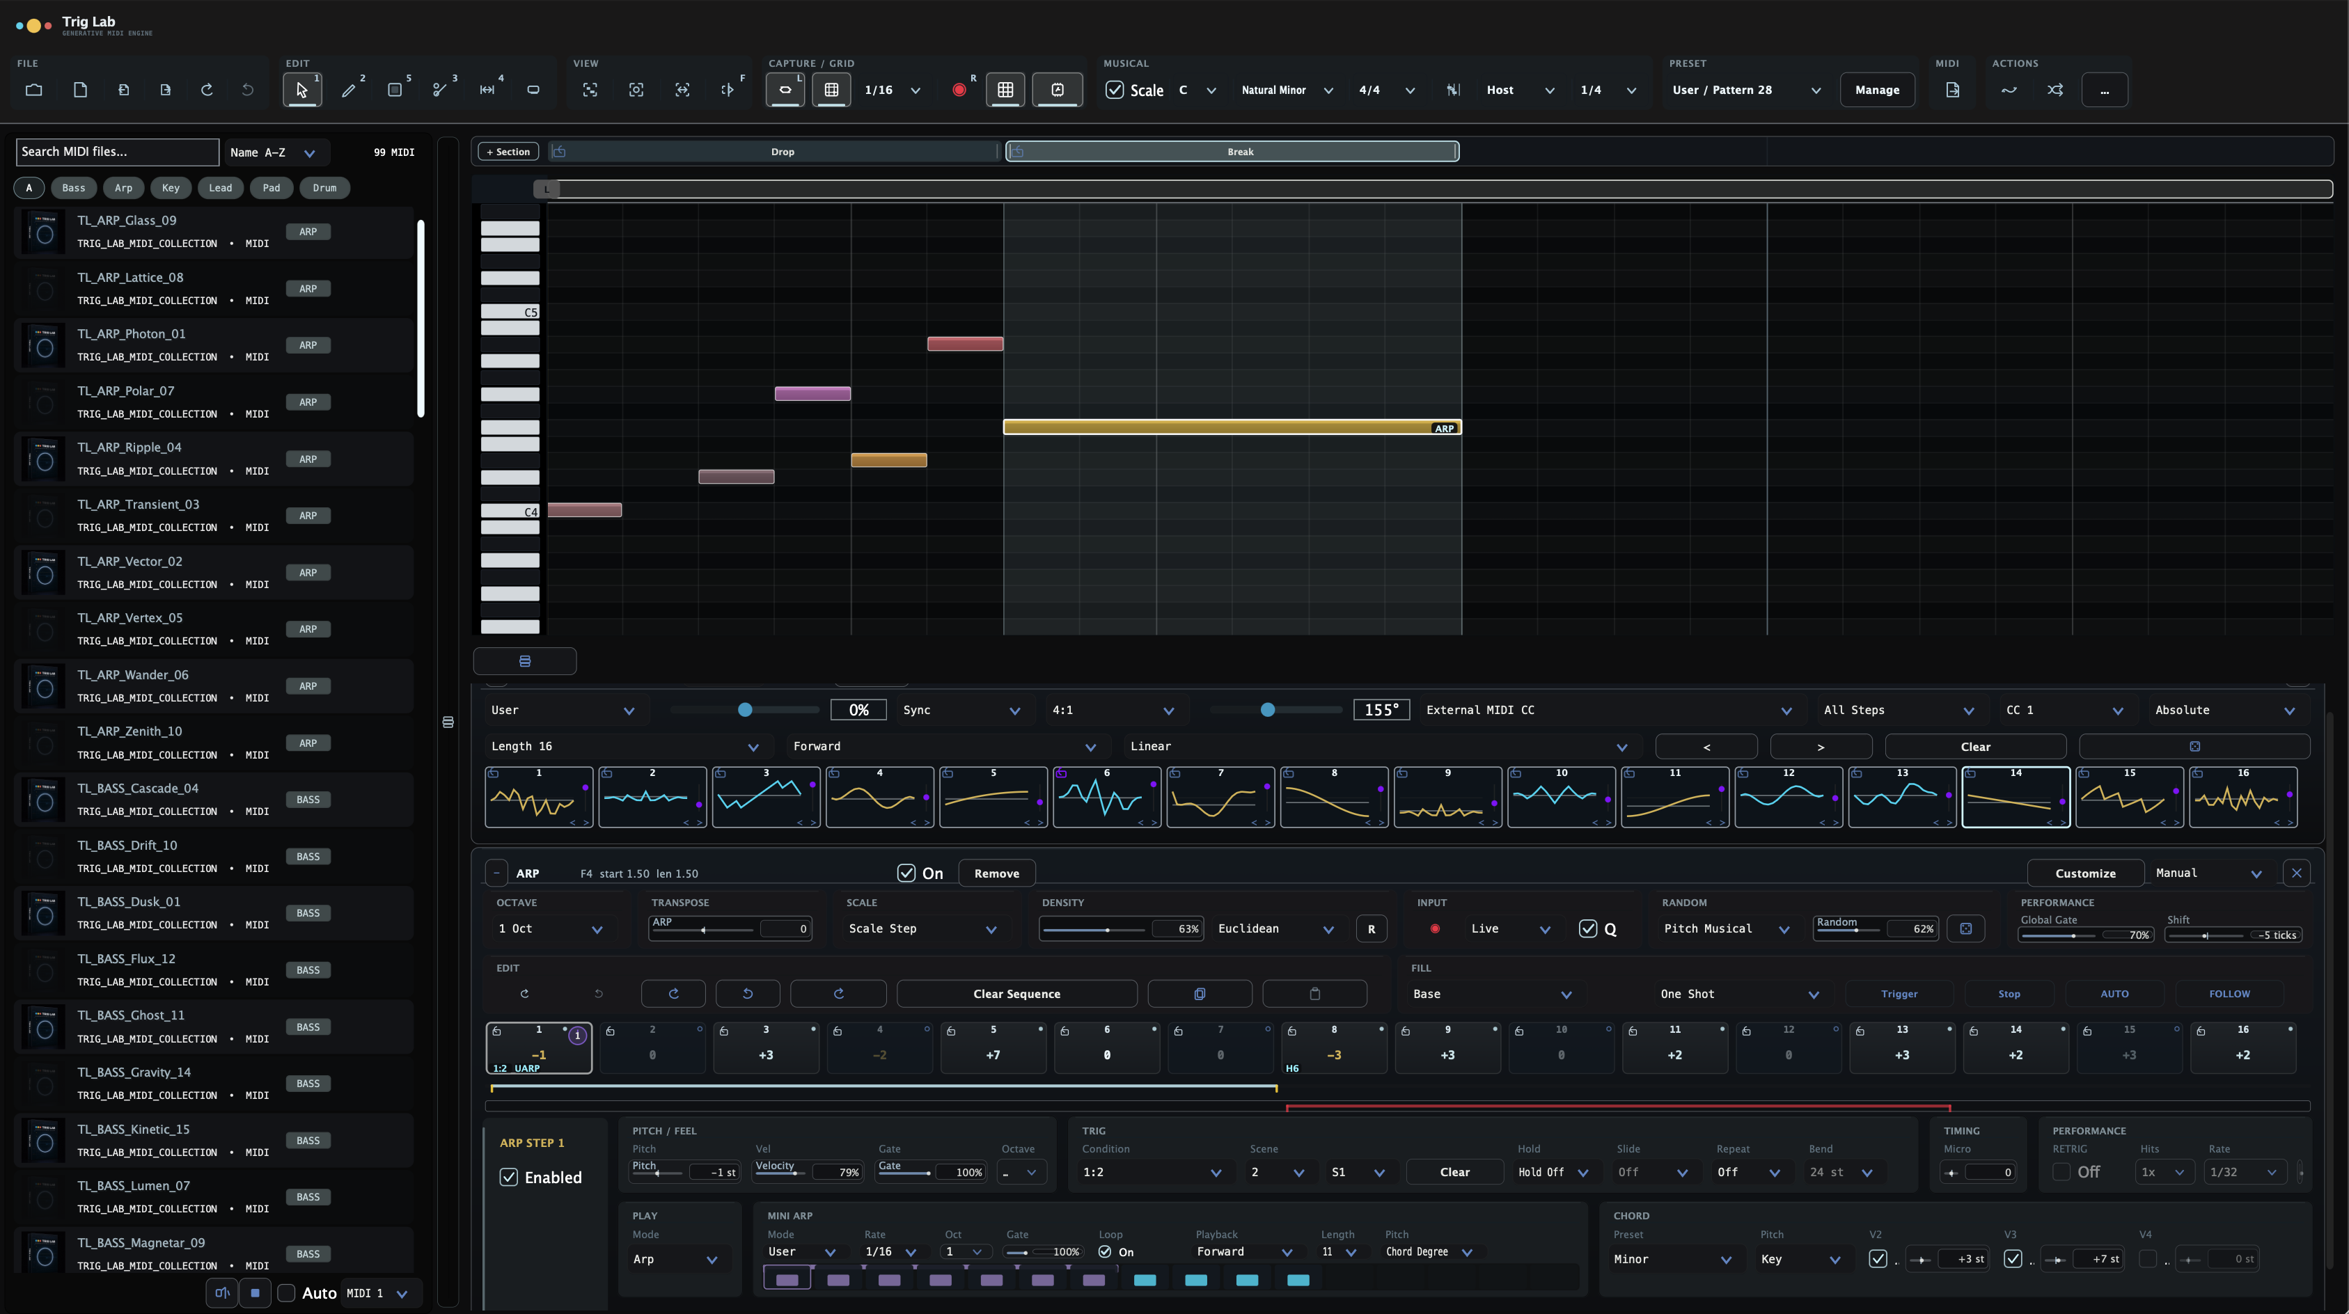This screenshot has height=1314, width=2349.
Task: Select the square tool marked 5 in the Edit group
Action: coord(395,89)
